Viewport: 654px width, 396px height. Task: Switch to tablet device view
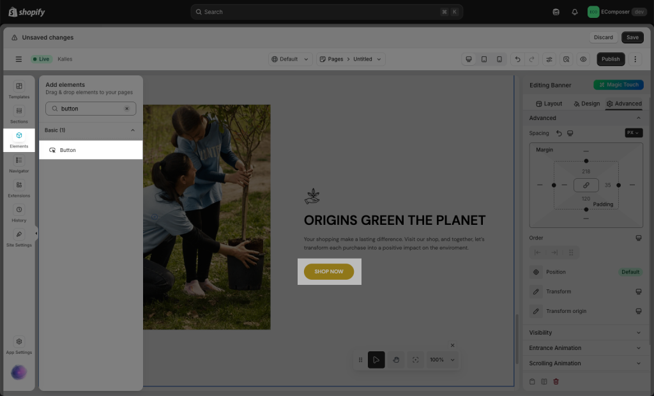point(484,59)
